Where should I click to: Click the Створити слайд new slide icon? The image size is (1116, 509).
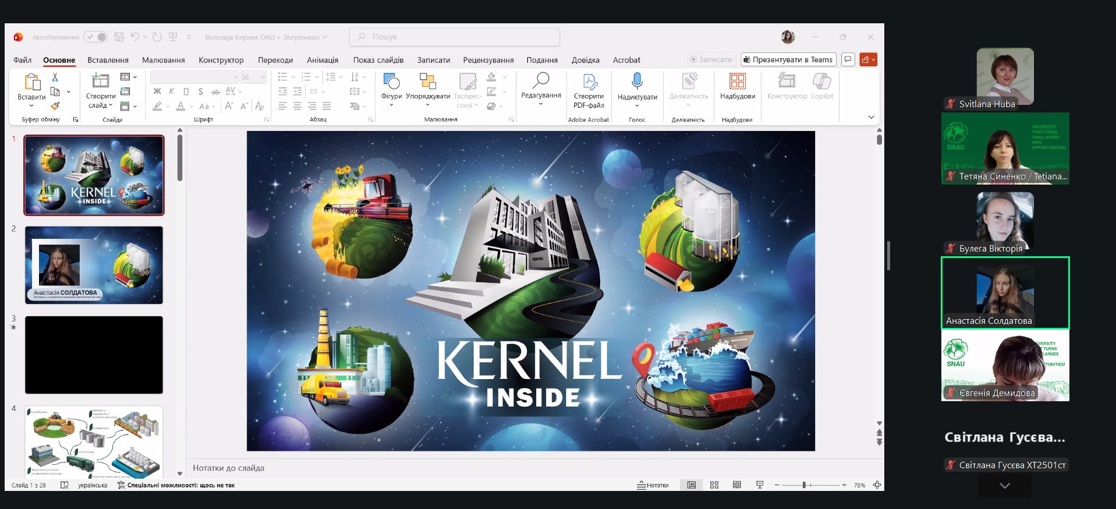pyautogui.click(x=100, y=82)
